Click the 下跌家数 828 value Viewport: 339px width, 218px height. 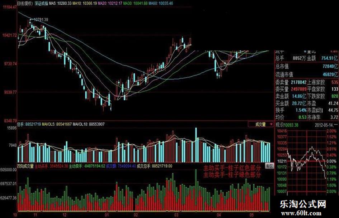[x=322, y=96]
